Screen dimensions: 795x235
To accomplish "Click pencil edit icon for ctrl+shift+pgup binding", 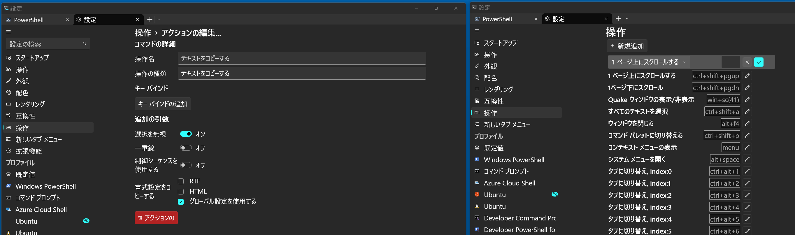I will point(747,76).
